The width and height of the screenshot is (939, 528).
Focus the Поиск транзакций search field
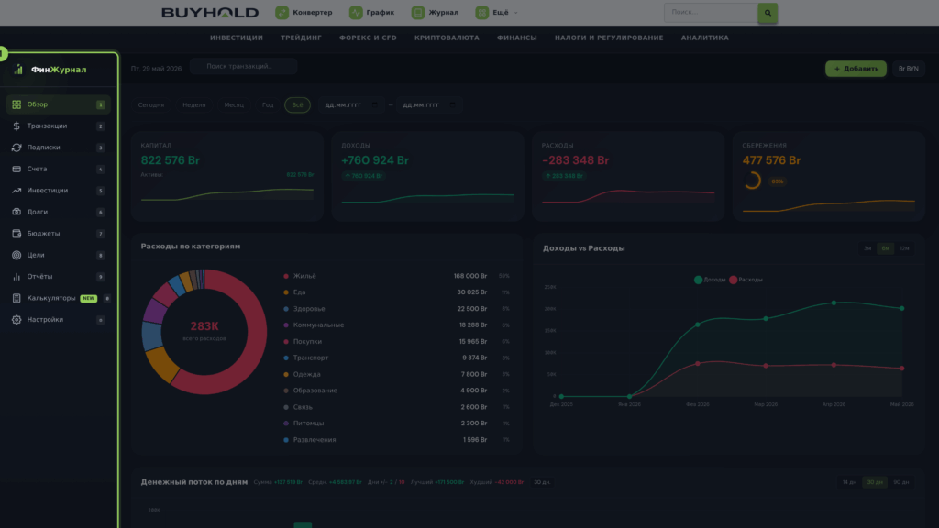243,66
